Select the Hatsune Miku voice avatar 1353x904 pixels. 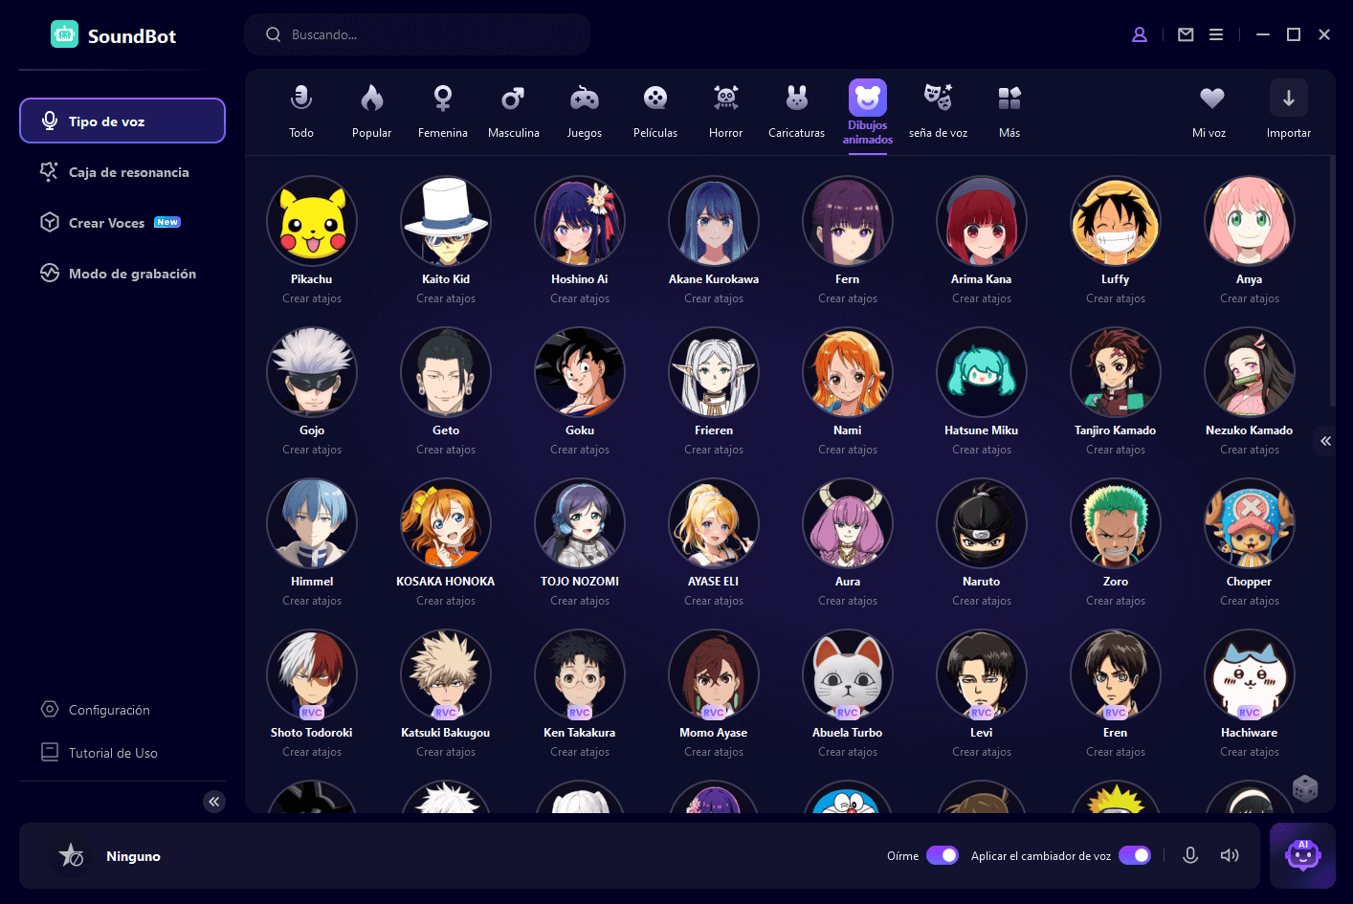982,371
